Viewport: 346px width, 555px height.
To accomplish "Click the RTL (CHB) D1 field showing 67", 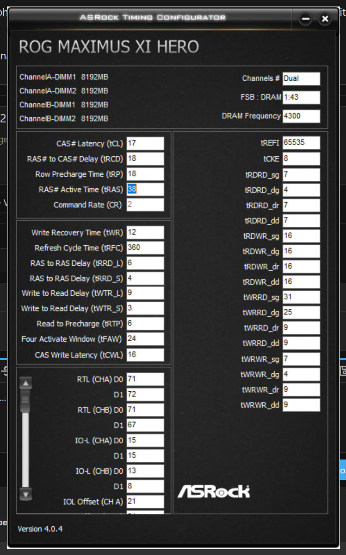I will point(145,425).
